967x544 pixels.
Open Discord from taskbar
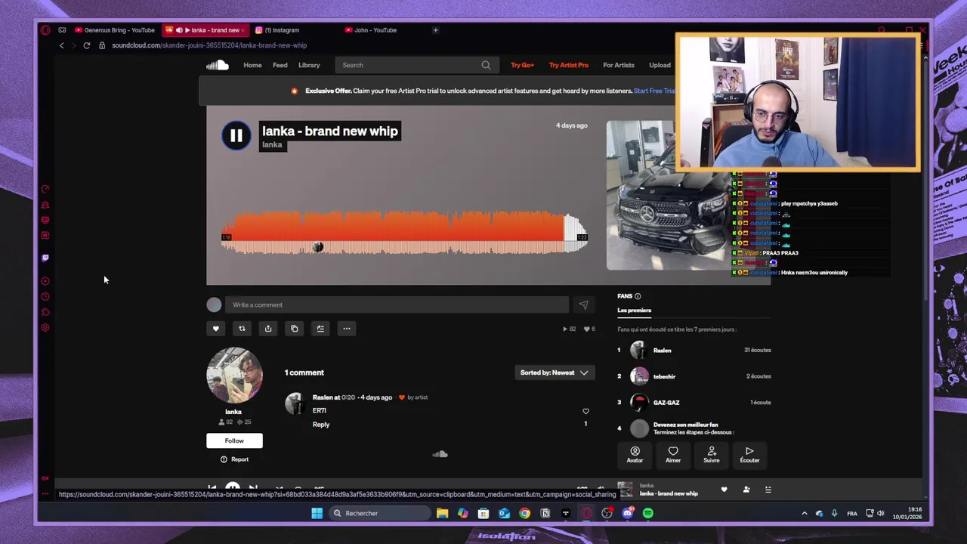point(628,514)
